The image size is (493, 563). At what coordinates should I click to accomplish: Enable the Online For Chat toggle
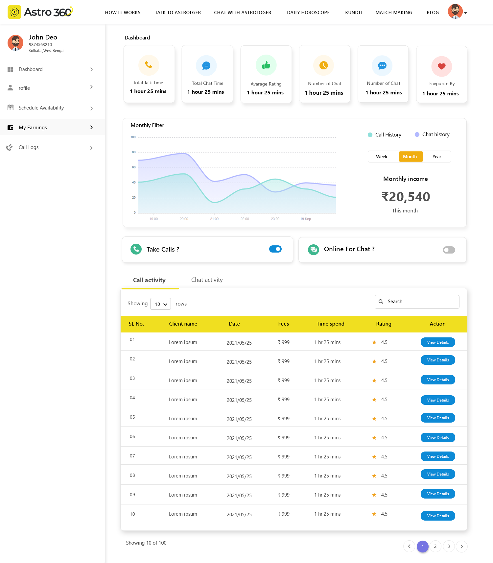pyautogui.click(x=449, y=250)
